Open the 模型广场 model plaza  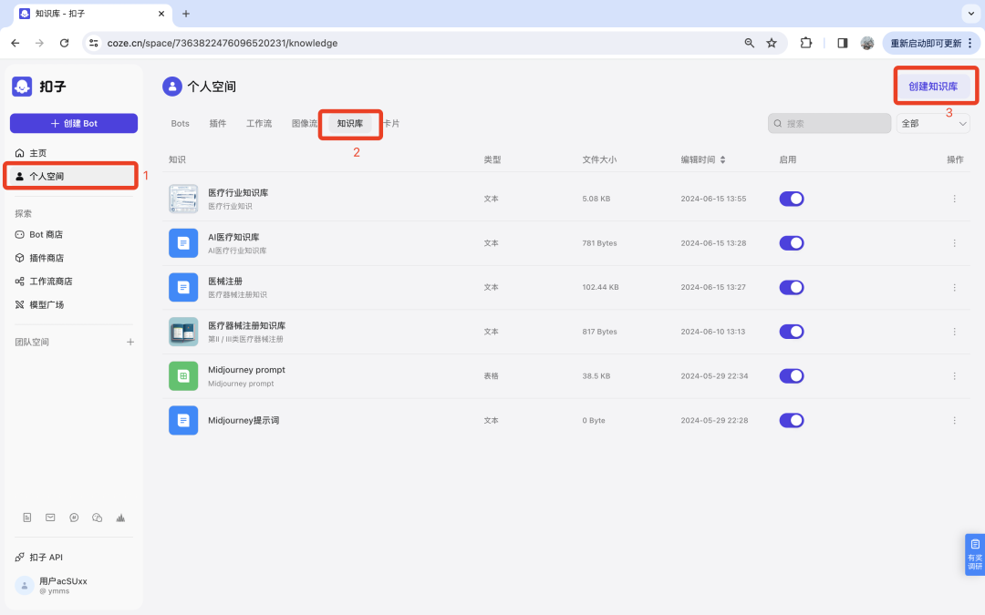39,305
